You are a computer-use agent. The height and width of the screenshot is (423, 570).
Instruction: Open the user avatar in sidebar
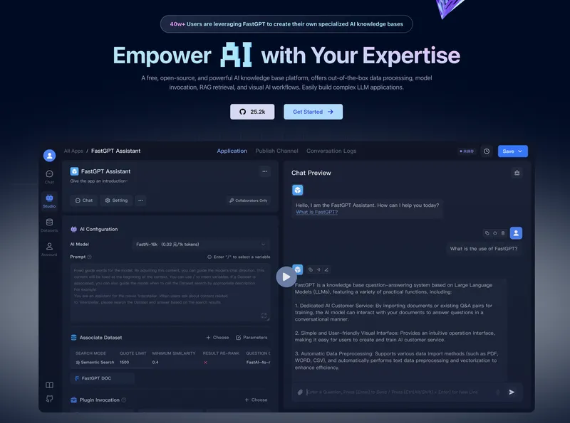[49, 155]
